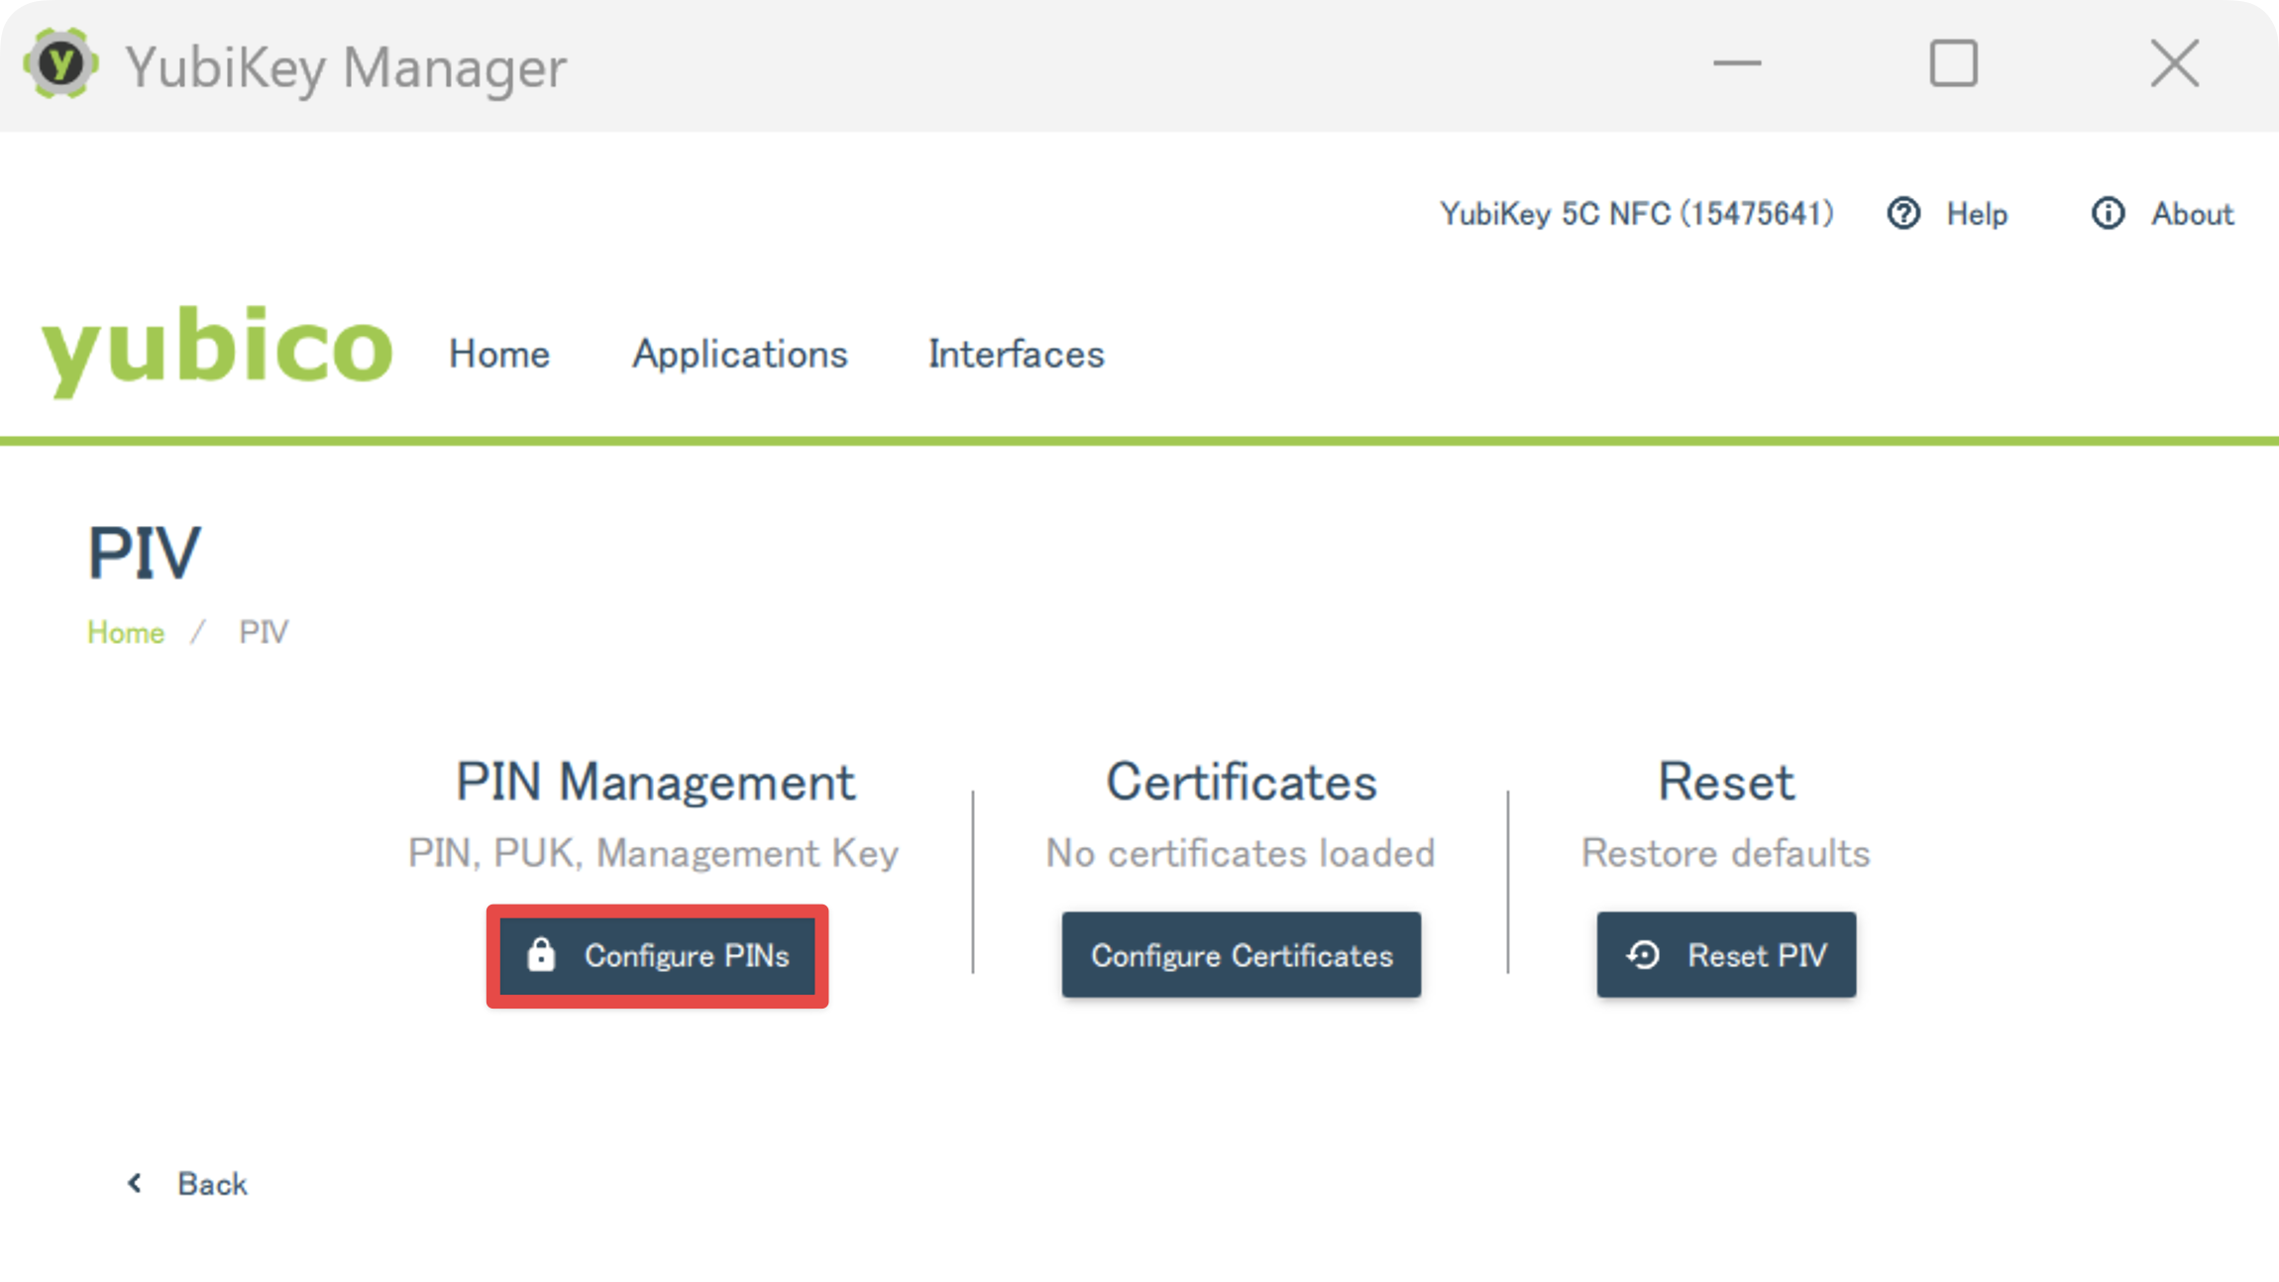Click the large PIV page title
2279x1282 pixels.
(145, 552)
